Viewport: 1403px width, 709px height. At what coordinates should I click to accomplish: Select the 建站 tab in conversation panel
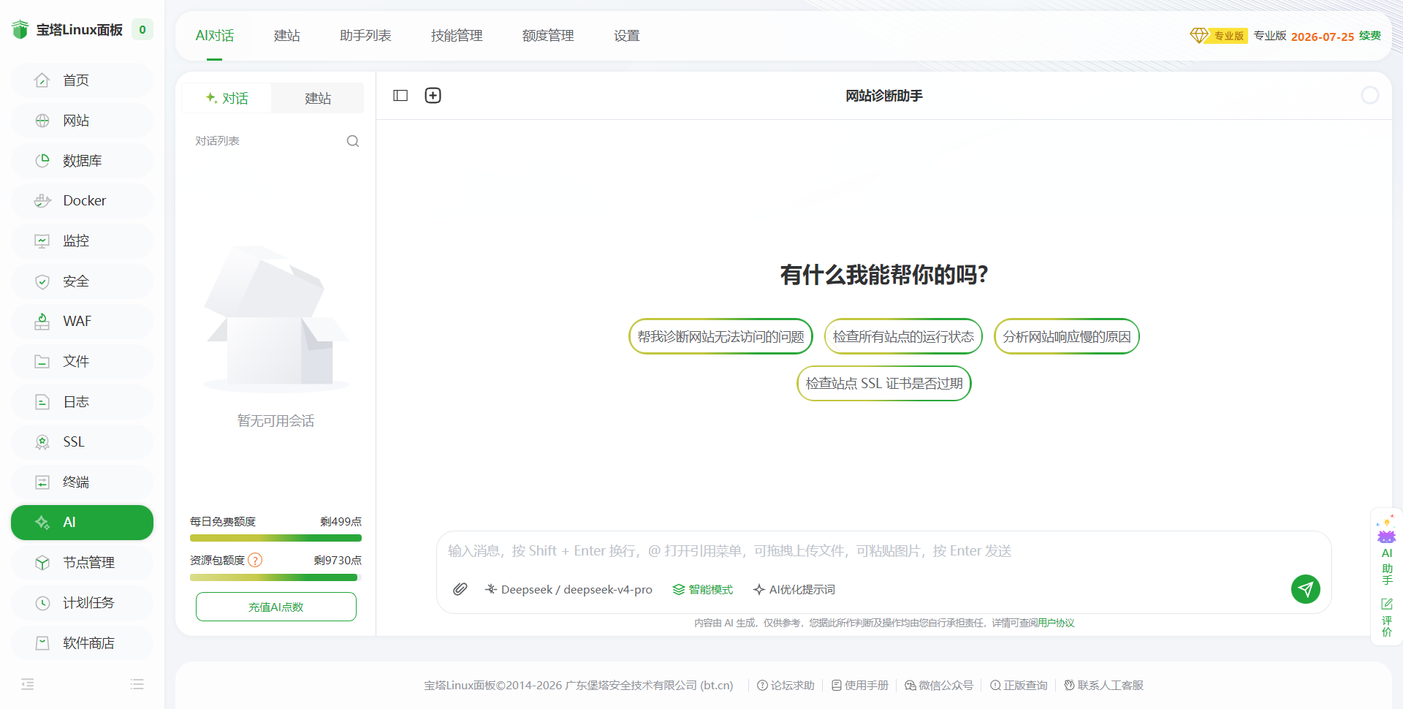pos(318,98)
